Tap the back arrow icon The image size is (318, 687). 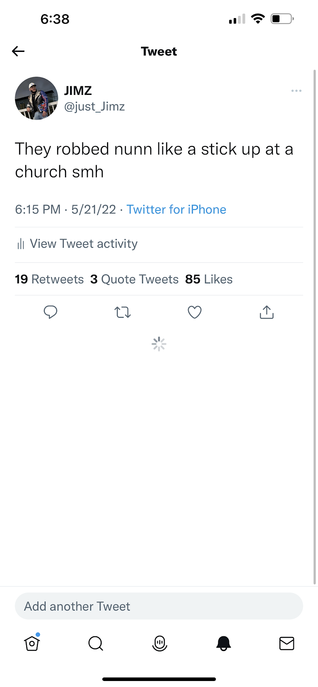[18, 52]
